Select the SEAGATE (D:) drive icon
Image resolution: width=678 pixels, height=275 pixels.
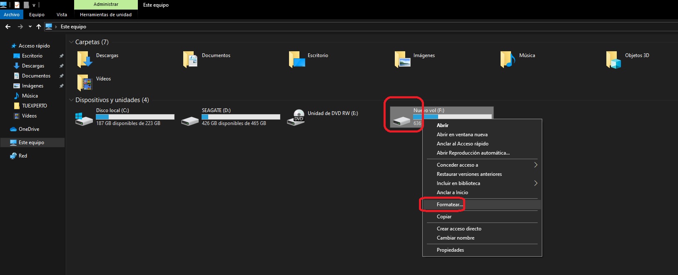[x=190, y=120]
